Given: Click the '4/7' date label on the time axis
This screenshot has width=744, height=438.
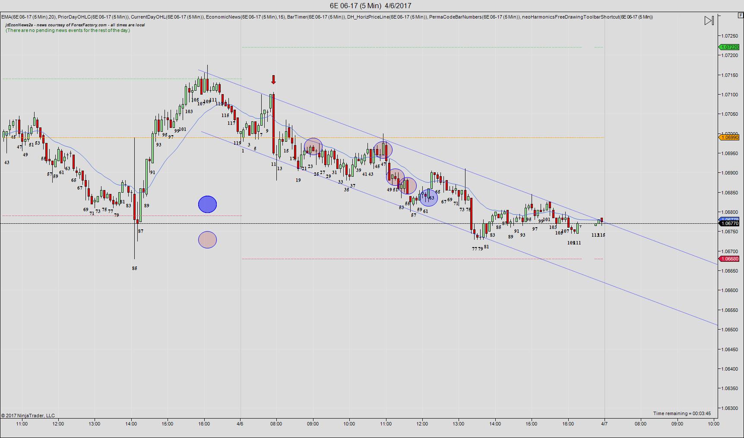Looking at the screenshot, I should coord(604,424).
